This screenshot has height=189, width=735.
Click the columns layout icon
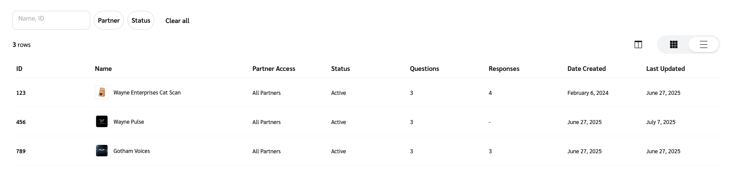click(638, 45)
